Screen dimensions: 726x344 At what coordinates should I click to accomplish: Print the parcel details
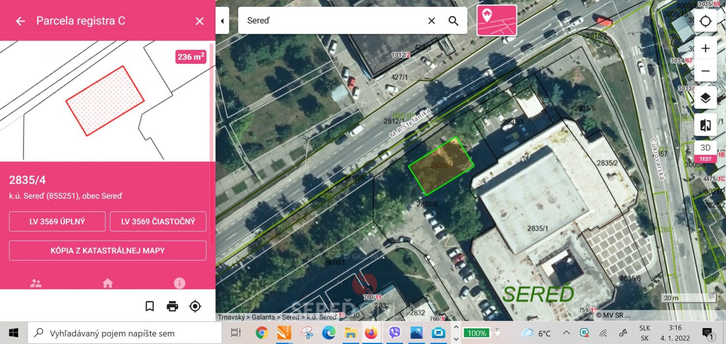tap(172, 306)
